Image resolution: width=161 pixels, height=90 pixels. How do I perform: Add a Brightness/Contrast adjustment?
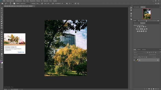(138, 27)
